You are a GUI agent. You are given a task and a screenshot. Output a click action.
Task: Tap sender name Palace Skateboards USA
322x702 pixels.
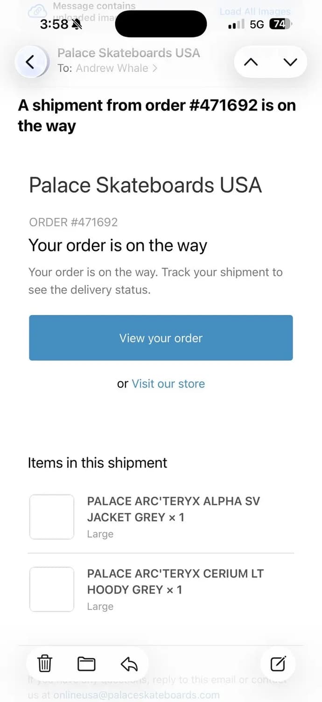[x=128, y=53]
